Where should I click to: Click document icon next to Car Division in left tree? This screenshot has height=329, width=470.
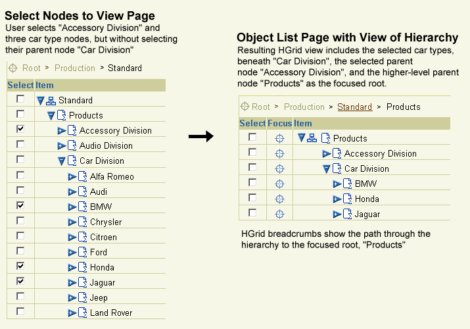72,161
